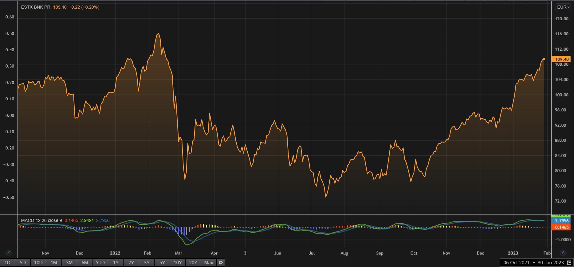This screenshot has height=267, width=574.
Task: Click the orange 109.40 price tag on the axis
Action: click(561, 59)
